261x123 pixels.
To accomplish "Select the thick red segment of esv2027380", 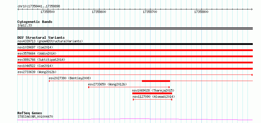I will tap(156, 81).
